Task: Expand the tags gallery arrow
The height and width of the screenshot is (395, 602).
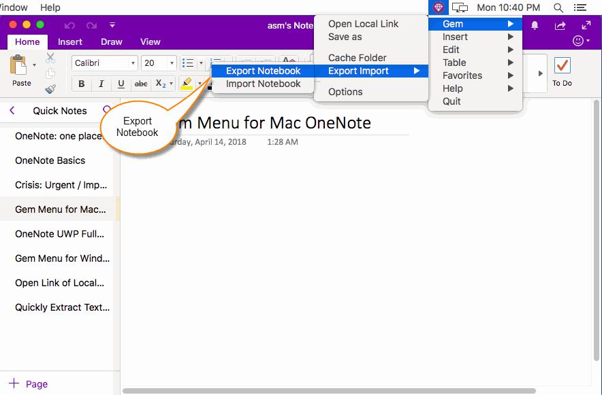Action: pyautogui.click(x=541, y=73)
